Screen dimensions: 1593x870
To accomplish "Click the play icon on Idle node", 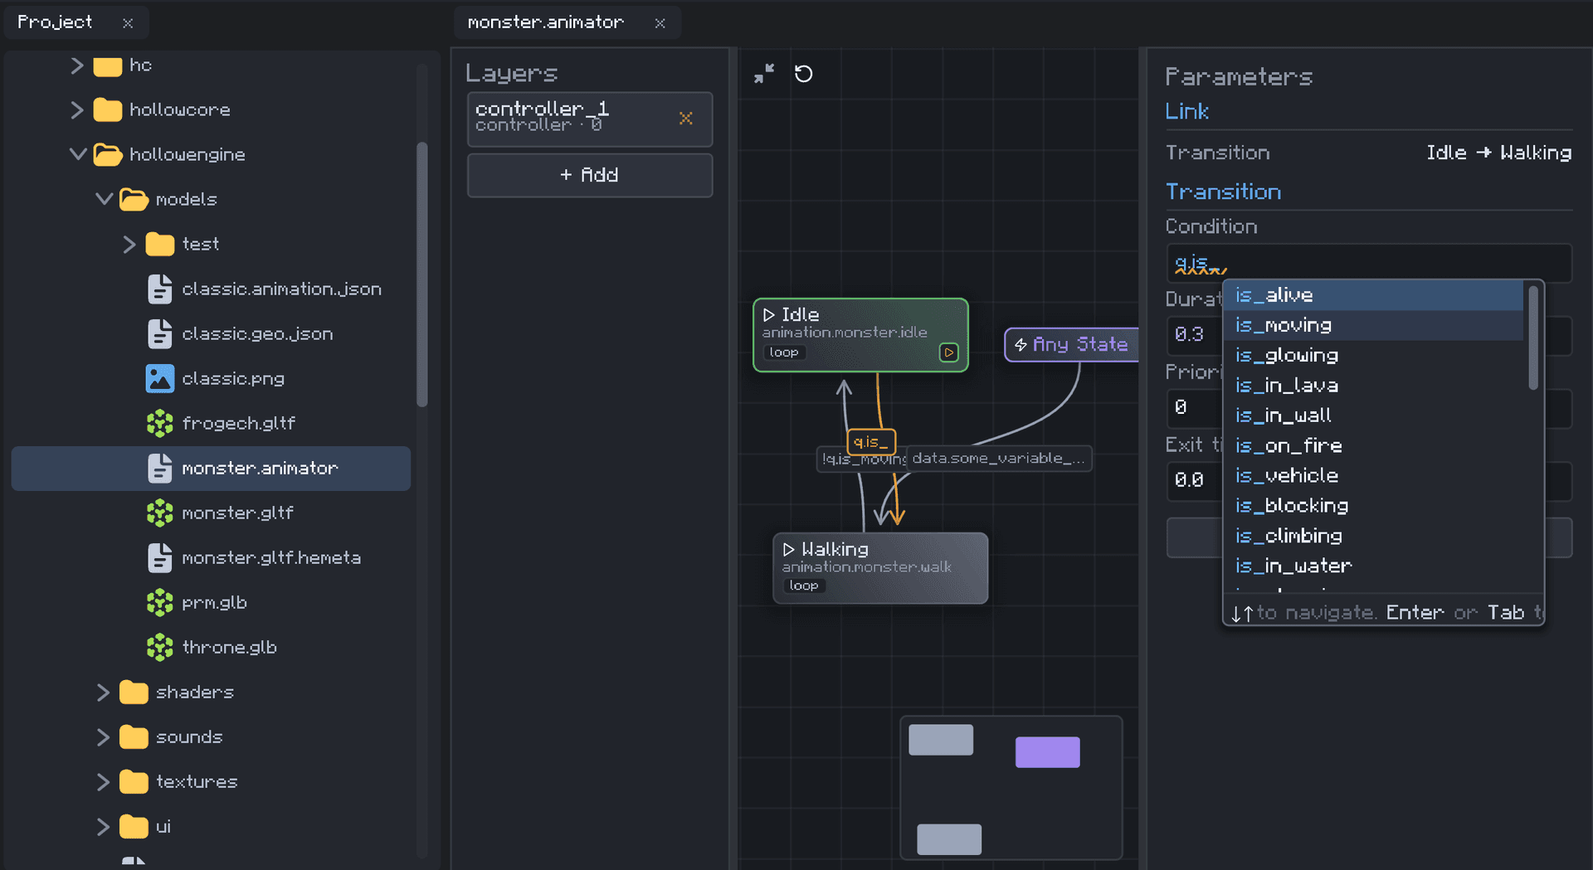I will pos(948,352).
